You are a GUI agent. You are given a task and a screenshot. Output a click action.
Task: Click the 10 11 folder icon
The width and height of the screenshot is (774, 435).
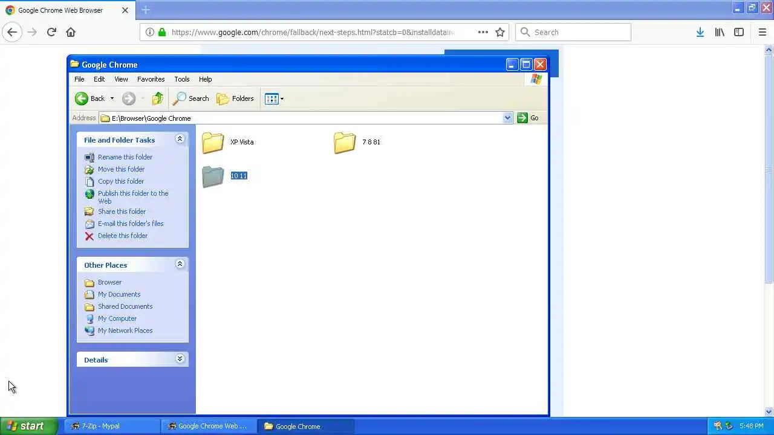[x=213, y=176]
